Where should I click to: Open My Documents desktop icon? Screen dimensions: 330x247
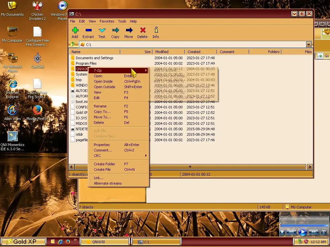pyautogui.click(x=12, y=8)
